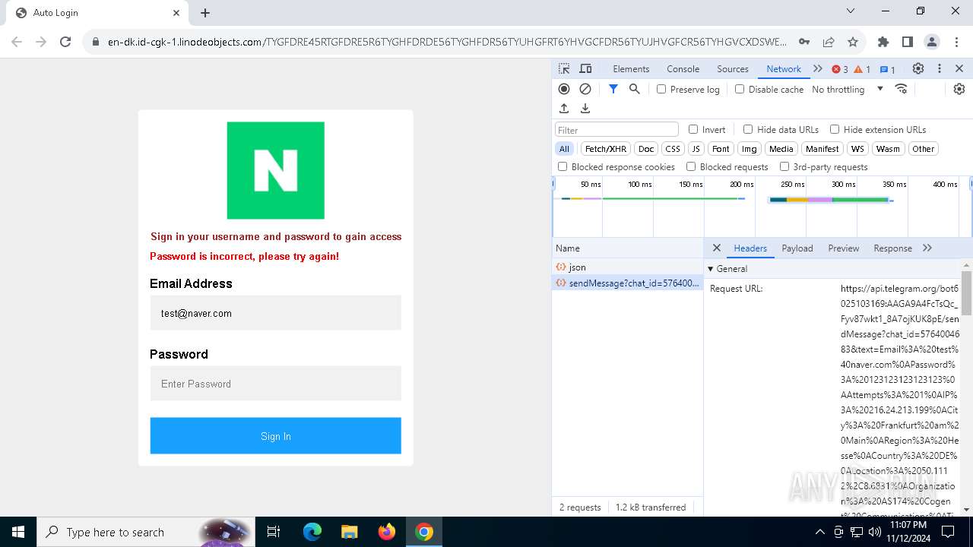Toggle the device toolbar icon

[585, 69]
